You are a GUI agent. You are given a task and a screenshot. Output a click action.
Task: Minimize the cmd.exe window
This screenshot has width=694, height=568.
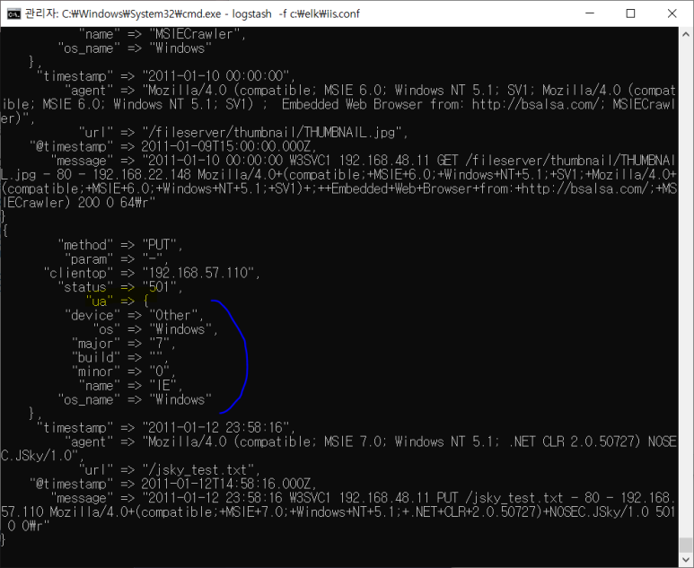(590, 13)
